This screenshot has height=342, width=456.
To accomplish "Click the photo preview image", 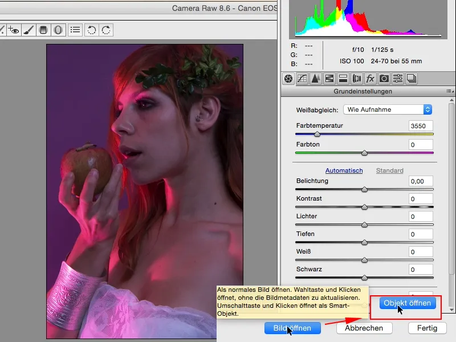I will click(145, 192).
